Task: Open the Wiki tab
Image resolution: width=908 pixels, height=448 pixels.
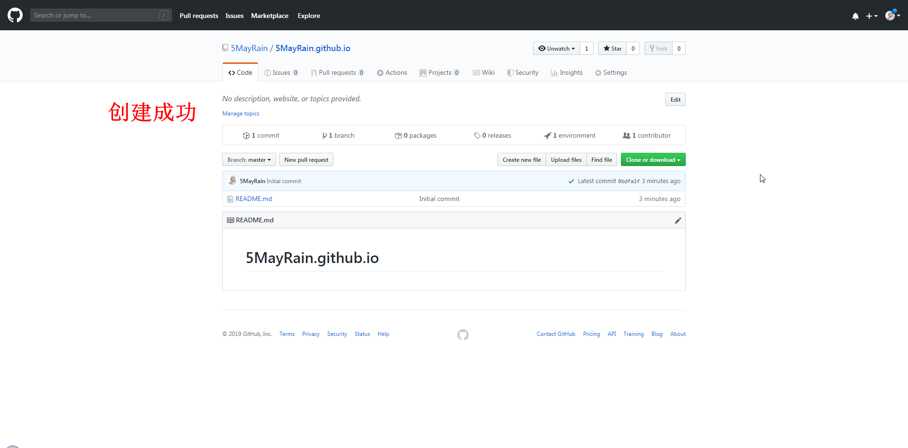Action: coord(483,72)
